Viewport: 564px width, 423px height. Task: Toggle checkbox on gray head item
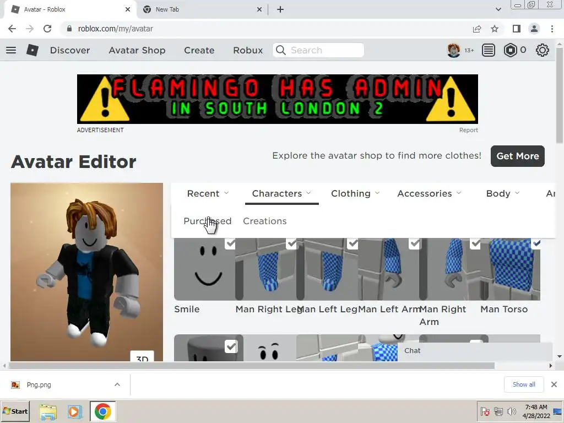(x=231, y=347)
